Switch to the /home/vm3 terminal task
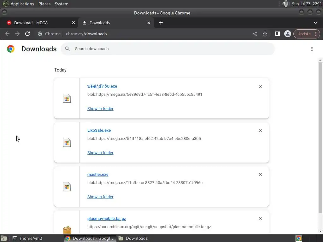 click(28, 238)
